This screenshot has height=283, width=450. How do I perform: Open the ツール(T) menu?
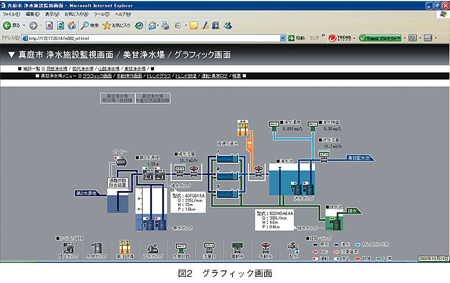tap(100, 14)
